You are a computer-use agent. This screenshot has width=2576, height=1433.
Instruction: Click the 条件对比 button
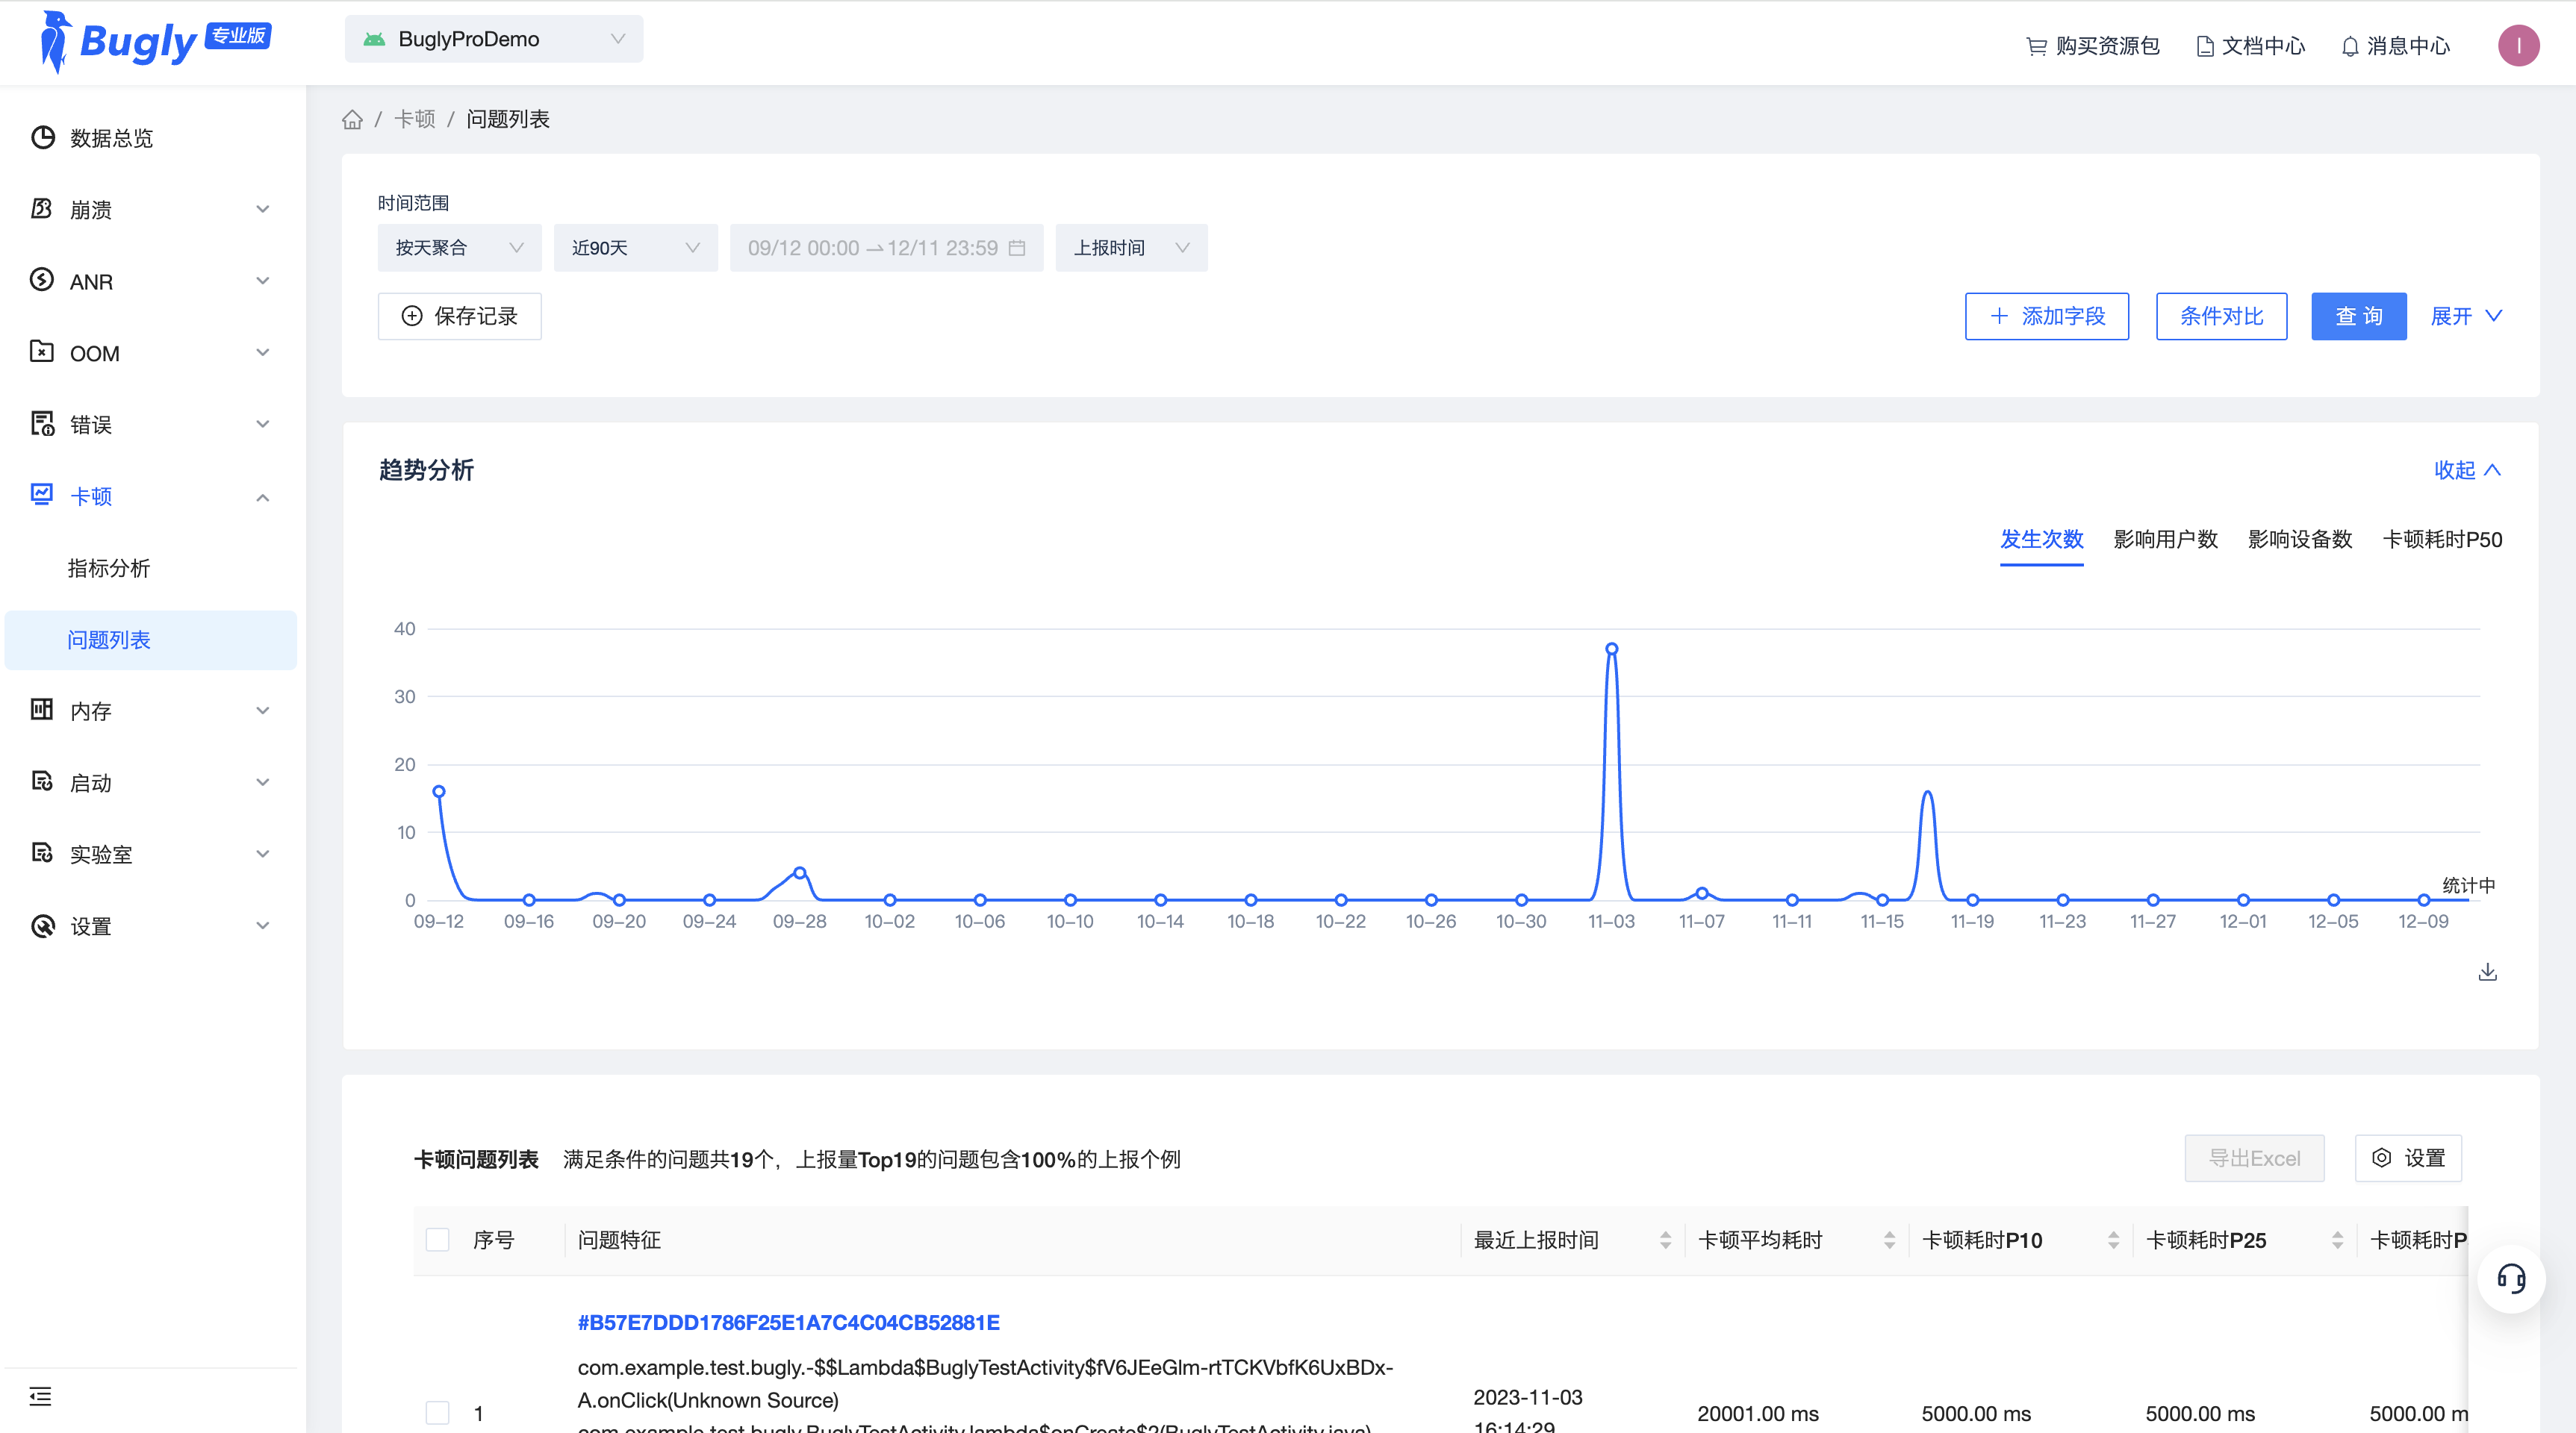coord(2221,316)
